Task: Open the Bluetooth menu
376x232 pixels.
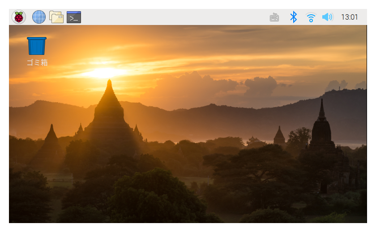Action: point(294,17)
